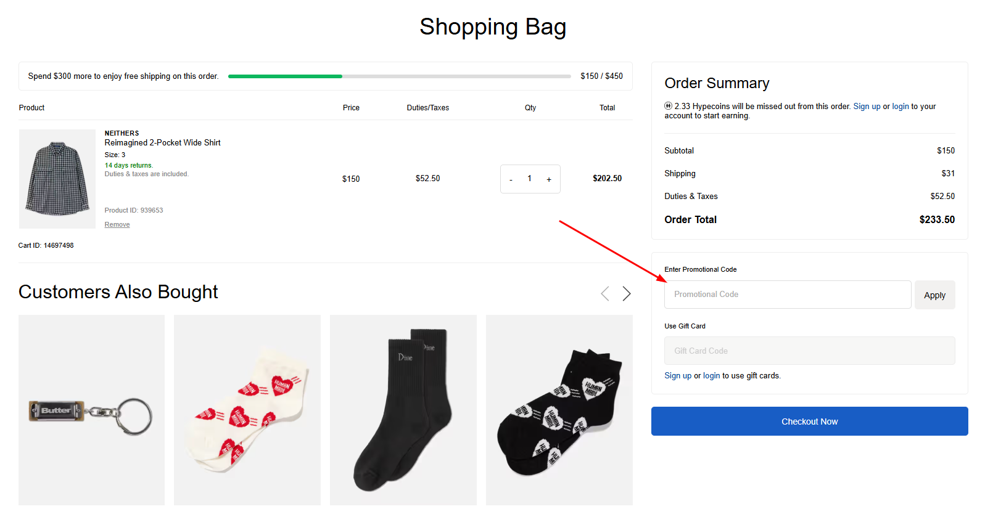The height and width of the screenshot is (509, 993).
Task: Open the black heart-pattern socks image
Action: click(559, 410)
